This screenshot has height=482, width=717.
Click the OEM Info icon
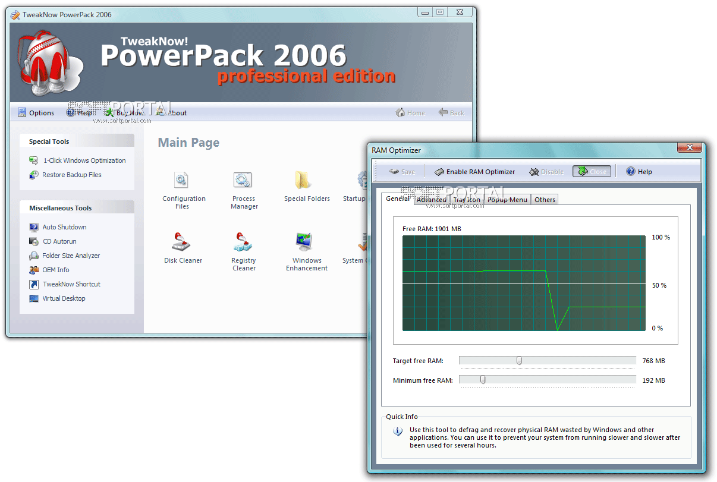(34, 270)
